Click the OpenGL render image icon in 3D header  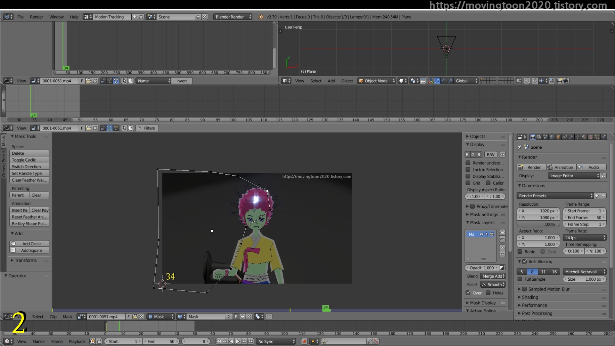click(x=560, y=81)
